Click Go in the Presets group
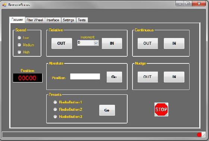The height and width of the screenshot is (141, 209). [107, 110]
